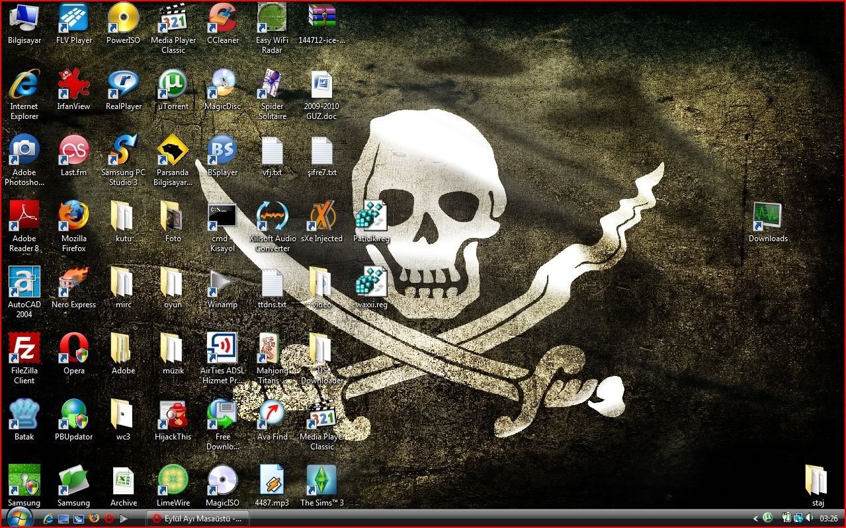Open RealPlayer shortcut
The height and width of the screenshot is (528, 846).
point(124,90)
